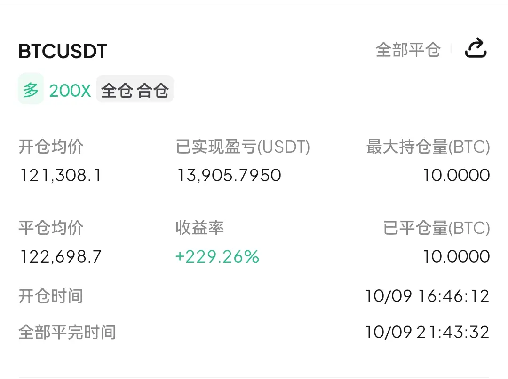This screenshot has width=508, height=379.
Task: Tap the +229.26% return rate value
Action: [217, 257]
